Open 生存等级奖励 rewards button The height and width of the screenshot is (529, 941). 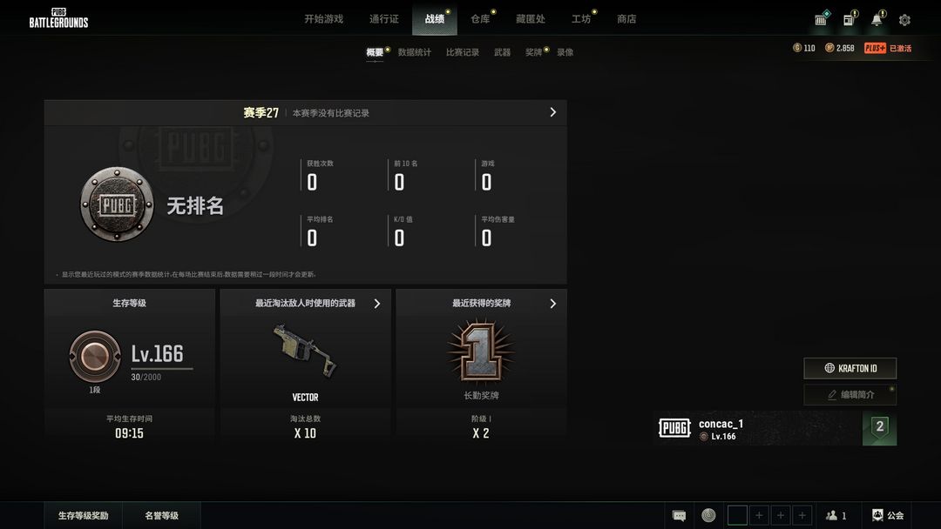84,515
